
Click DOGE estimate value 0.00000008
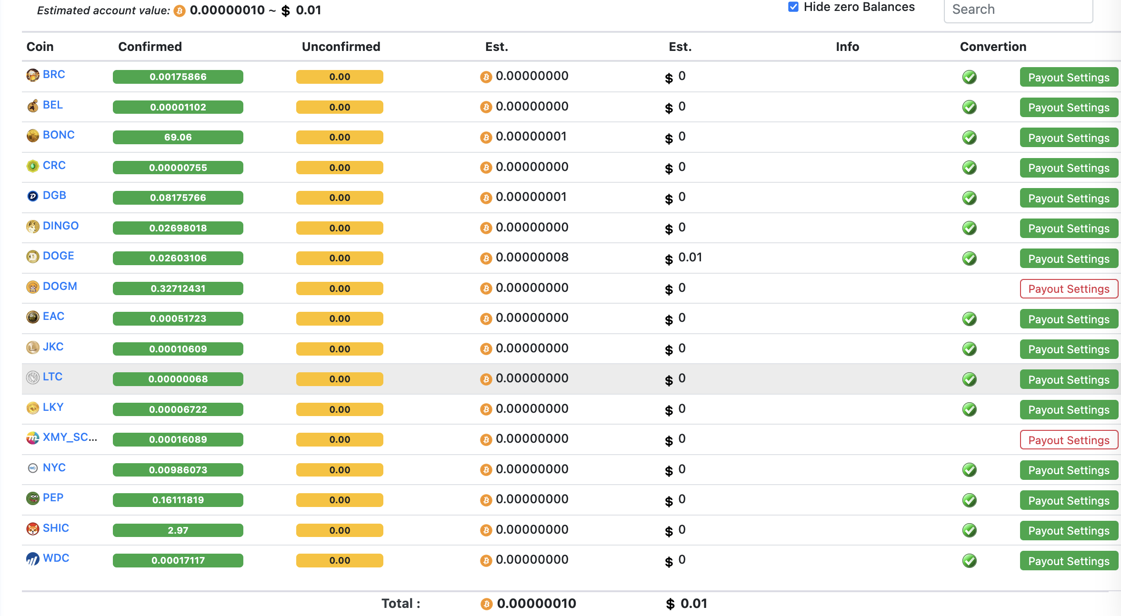[x=532, y=258]
